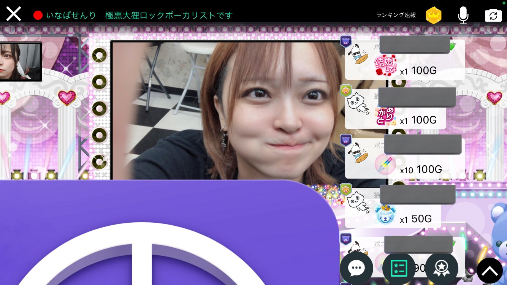This screenshot has width=507, height=285.
Task: Open the comment chat bubble icon
Action: pos(356,269)
